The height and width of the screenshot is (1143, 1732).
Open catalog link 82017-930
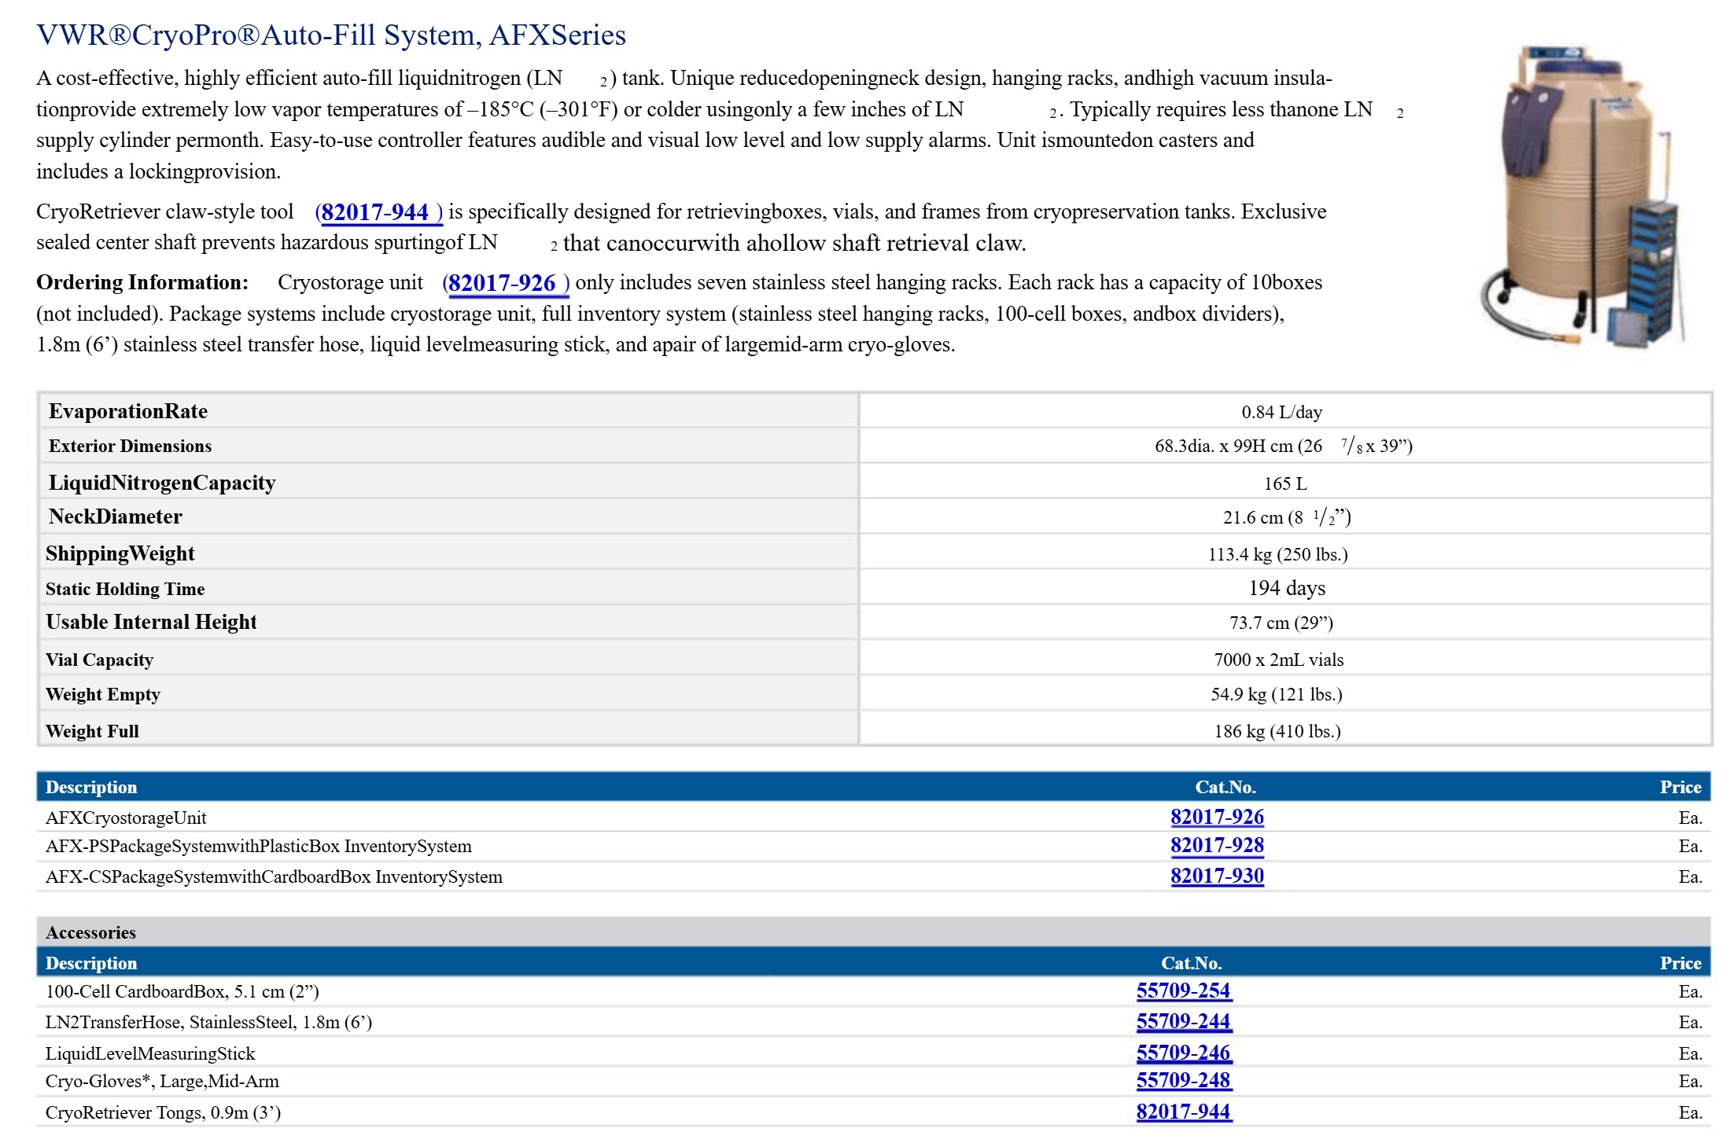pos(1216,876)
